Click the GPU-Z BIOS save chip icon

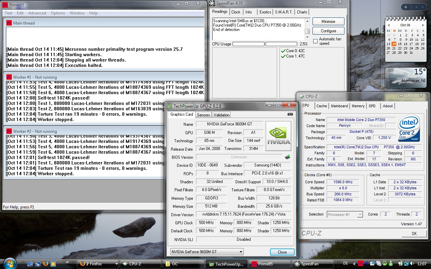(x=288, y=157)
